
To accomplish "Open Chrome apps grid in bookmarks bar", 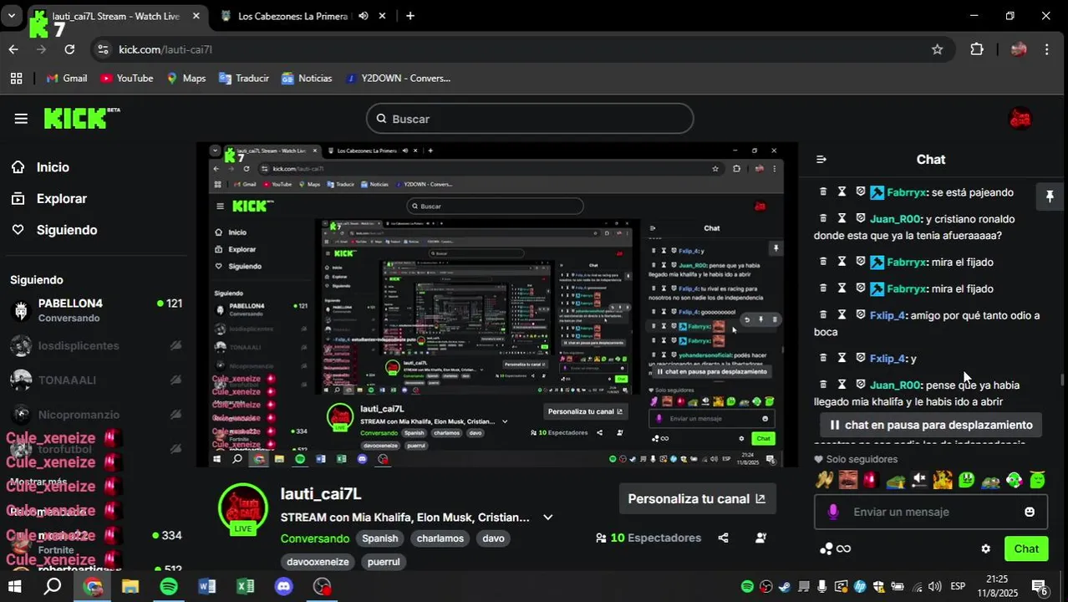I will tap(16, 78).
